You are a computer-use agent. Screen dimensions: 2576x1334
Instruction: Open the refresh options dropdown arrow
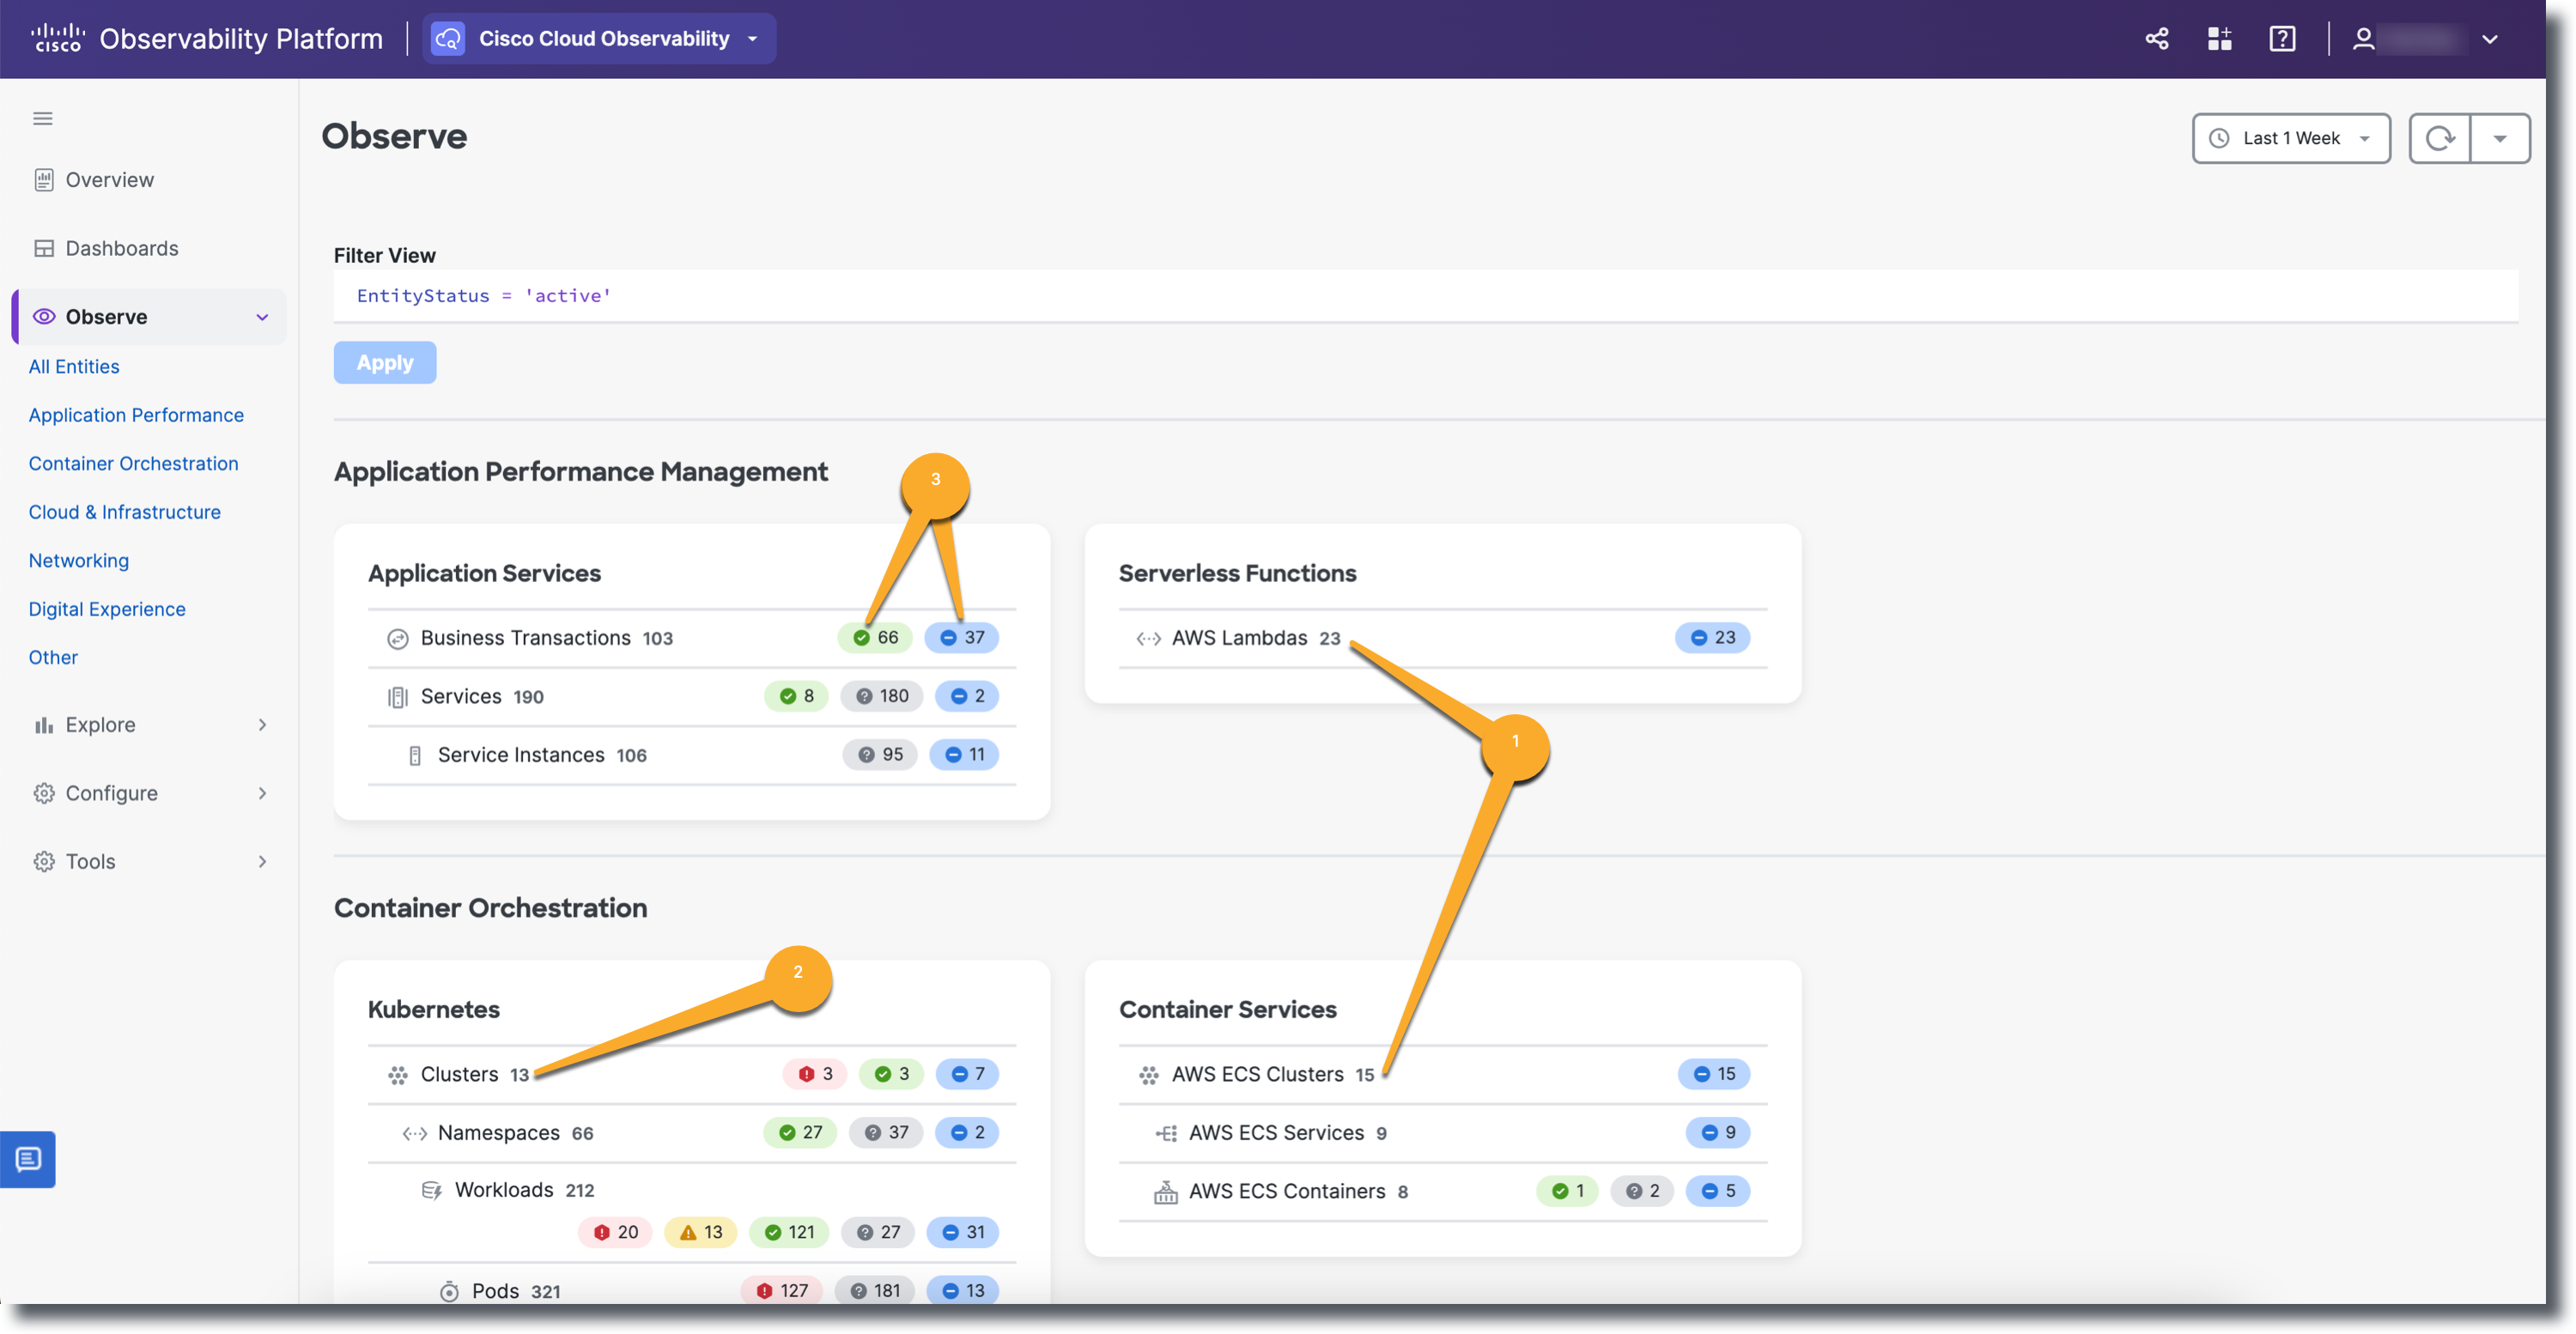point(2500,138)
